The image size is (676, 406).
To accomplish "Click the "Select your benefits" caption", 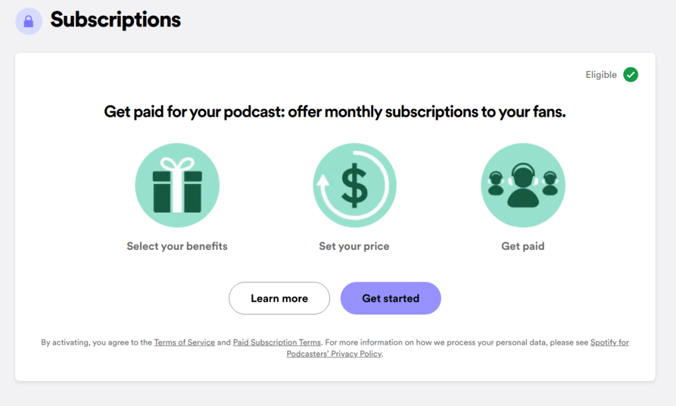I will pyautogui.click(x=177, y=246).
